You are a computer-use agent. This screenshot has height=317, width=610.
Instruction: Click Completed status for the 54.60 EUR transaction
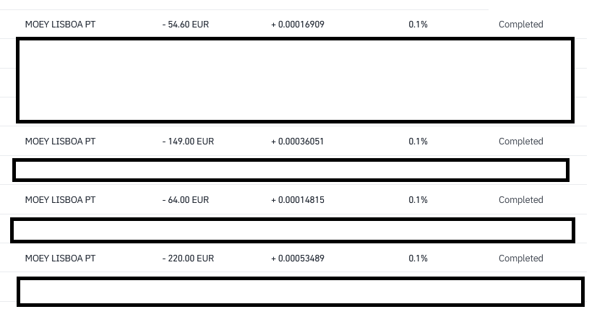520,25
